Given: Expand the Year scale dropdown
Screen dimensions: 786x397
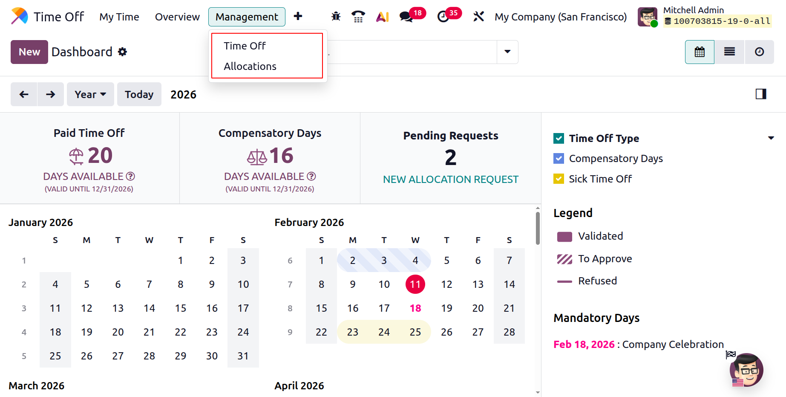Looking at the screenshot, I should (x=90, y=94).
